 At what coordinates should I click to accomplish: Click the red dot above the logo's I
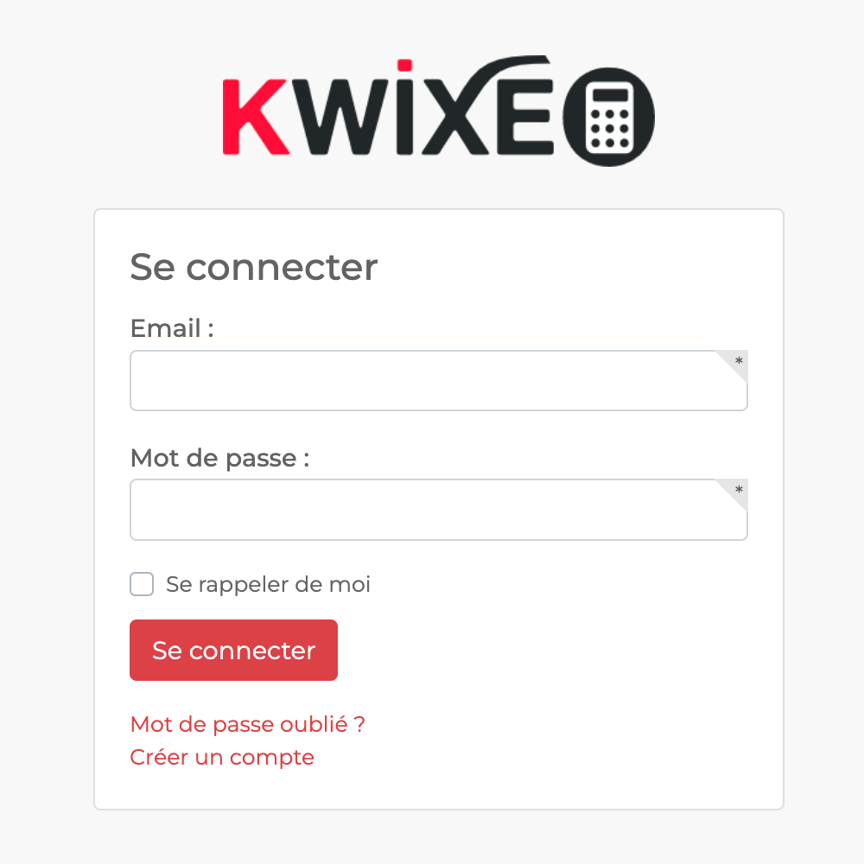405,65
